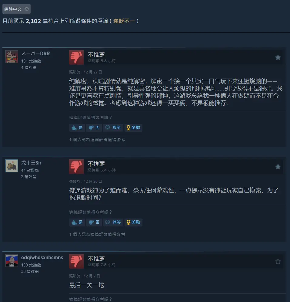Open スーパーDRR's profile avatar

12,57
